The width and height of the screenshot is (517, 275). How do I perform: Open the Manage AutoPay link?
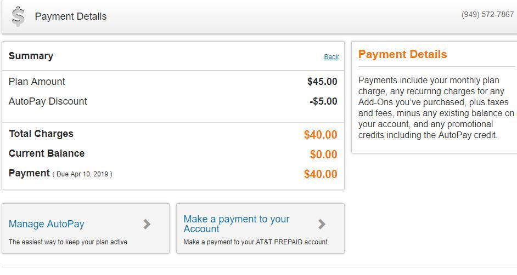[47, 224]
